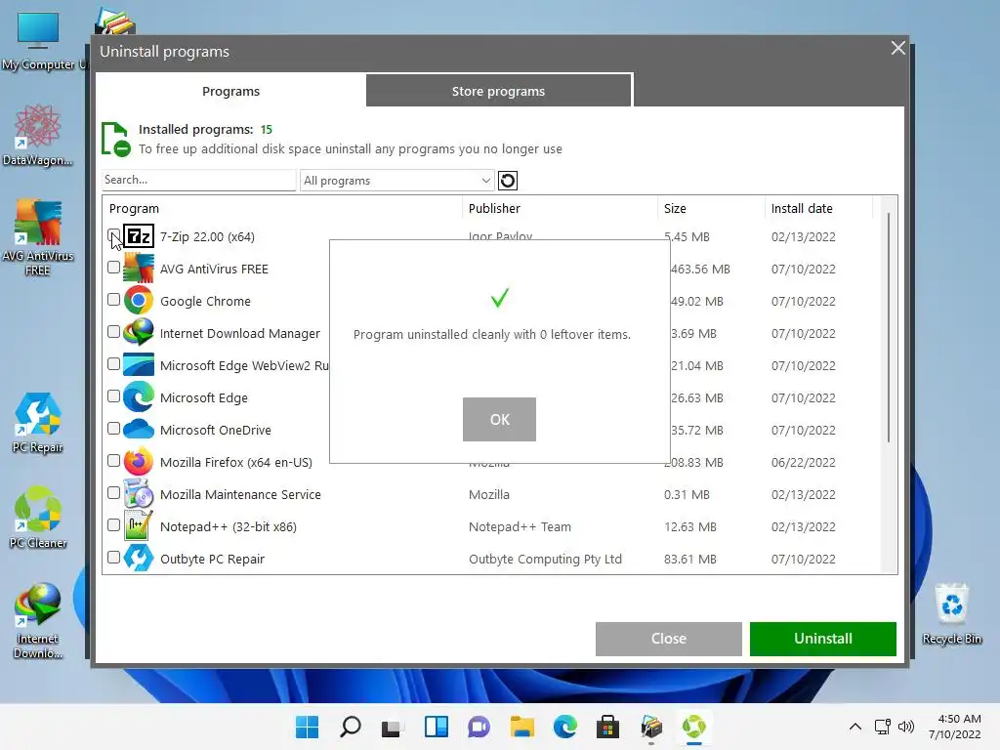Select the PC Repair desktop shortcut
This screenshot has width=1000, height=750.
point(38,423)
